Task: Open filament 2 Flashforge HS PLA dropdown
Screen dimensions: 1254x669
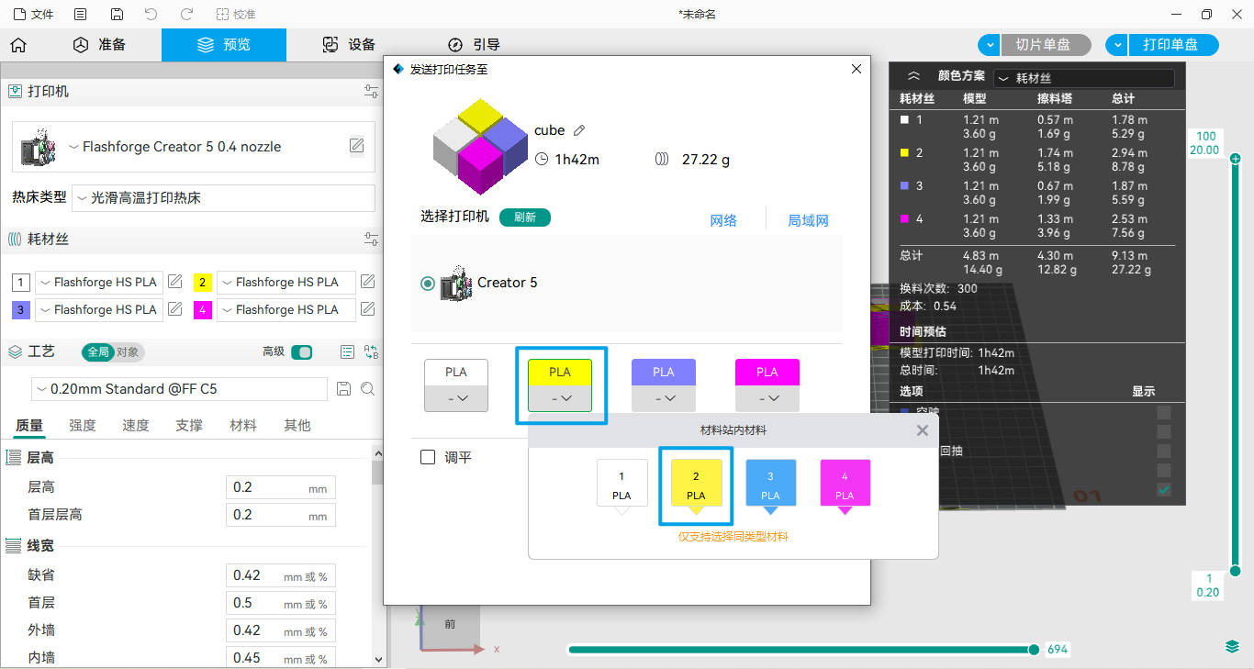Action: click(x=286, y=282)
